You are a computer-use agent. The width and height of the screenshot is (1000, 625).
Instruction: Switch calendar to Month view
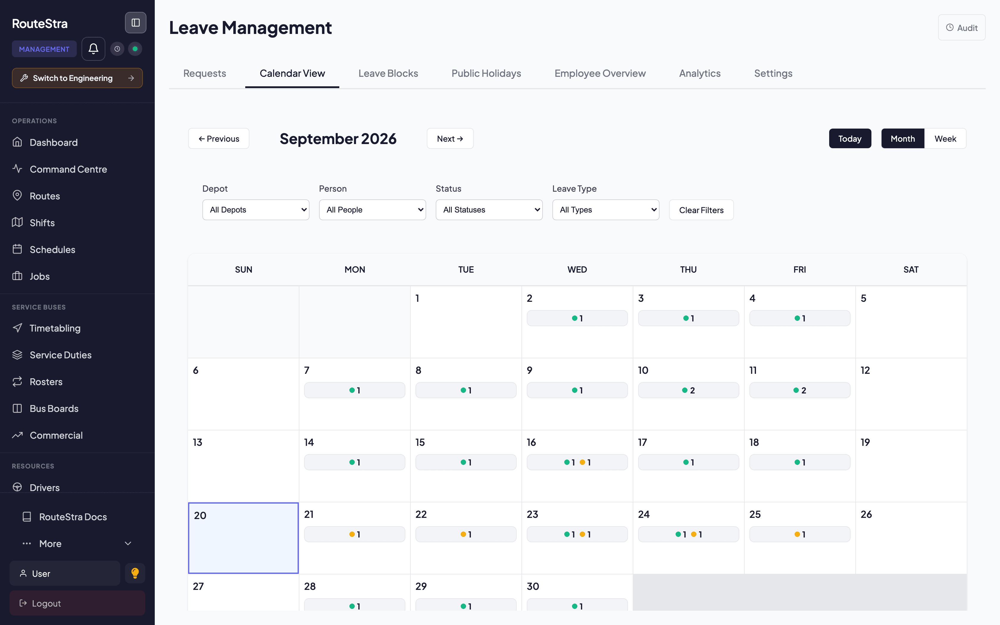click(x=903, y=138)
